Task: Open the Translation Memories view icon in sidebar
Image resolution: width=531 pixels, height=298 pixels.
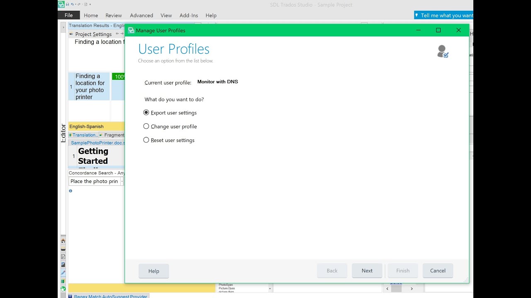Action: click(63, 281)
